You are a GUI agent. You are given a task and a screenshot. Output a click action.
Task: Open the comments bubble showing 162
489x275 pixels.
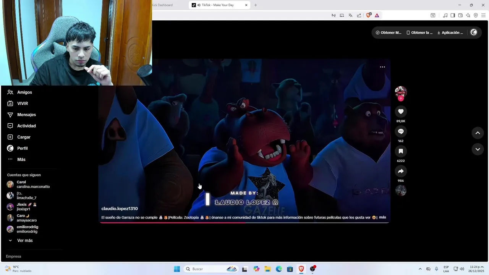(x=401, y=131)
